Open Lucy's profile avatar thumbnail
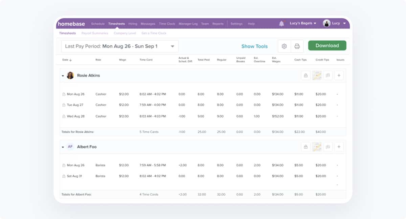The width and height of the screenshot is (406, 219). 326,23
